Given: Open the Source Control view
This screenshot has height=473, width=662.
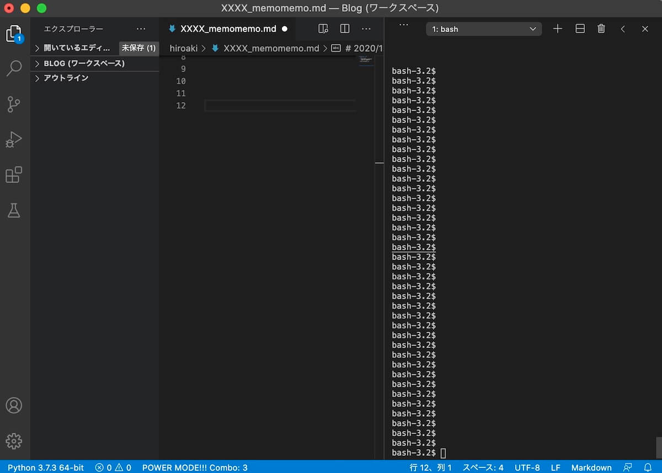Looking at the screenshot, I should click(x=14, y=104).
